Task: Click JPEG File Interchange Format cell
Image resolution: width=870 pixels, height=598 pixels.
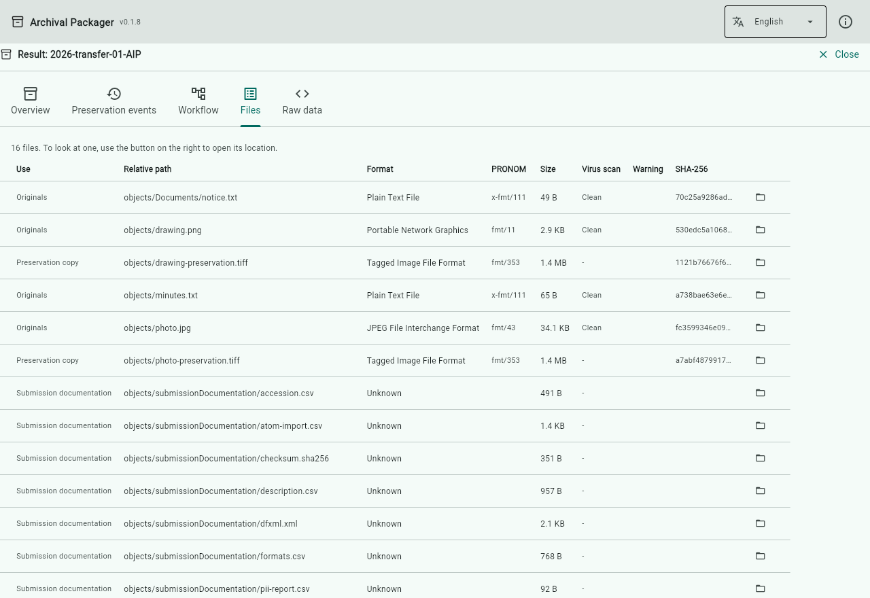Action: [423, 328]
